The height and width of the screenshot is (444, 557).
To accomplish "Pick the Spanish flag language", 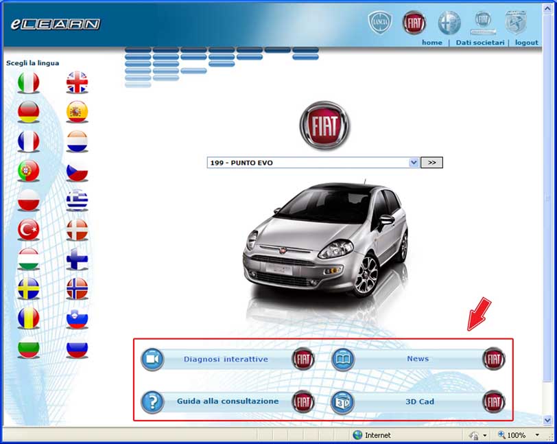I will tap(77, 111).
